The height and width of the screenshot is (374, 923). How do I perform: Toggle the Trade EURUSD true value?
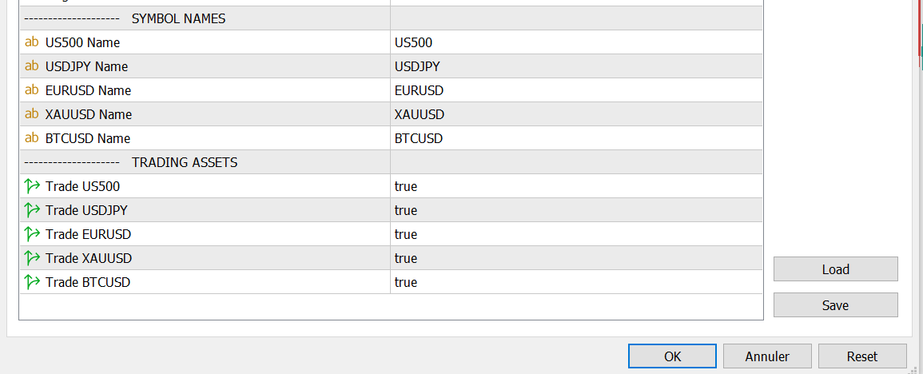coord(576,234)
